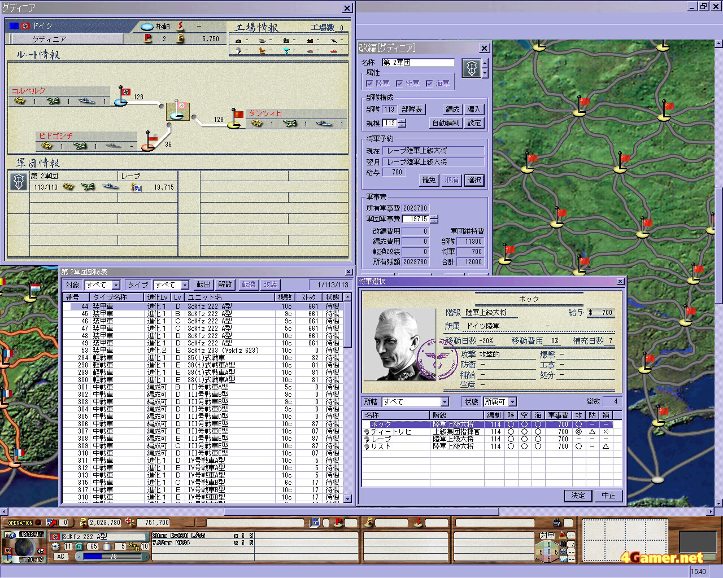The height and width of the screenshot is (578, 723).
Task: Click the Bydgoszcz city flag node
Action: [x=148, y=142]
